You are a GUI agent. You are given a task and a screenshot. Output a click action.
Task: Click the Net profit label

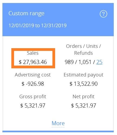point(83,97)
